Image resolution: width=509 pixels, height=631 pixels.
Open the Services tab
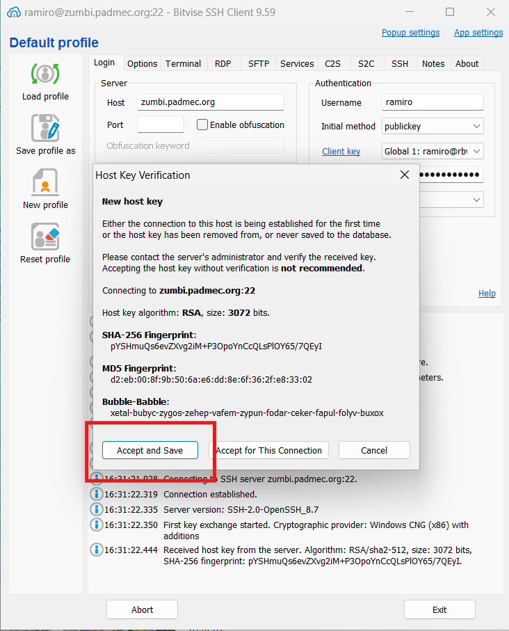point(297,63)
